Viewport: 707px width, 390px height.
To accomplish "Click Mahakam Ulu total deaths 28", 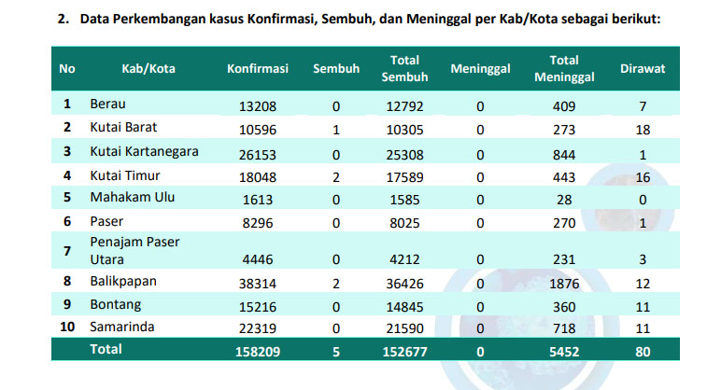I will click(x=564, y=200).
